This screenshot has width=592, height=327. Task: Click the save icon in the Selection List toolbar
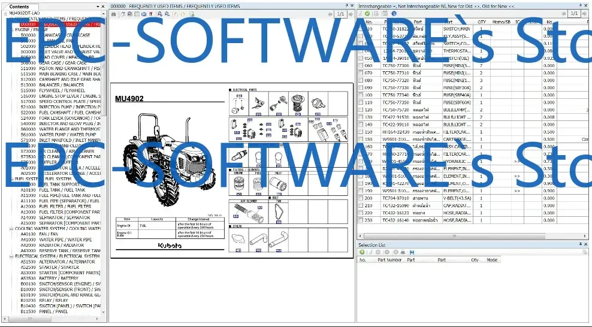pos(412,252)
